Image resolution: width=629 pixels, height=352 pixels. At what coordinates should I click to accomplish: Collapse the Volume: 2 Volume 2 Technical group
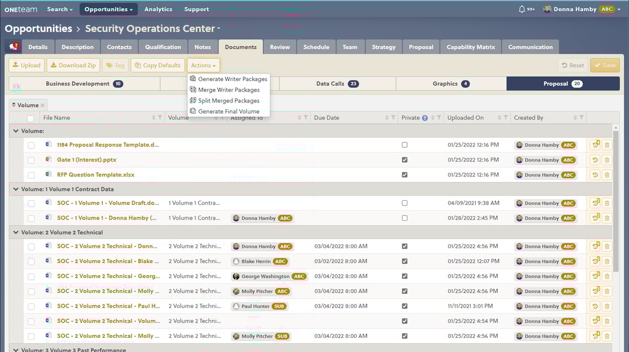click(15, 232)
